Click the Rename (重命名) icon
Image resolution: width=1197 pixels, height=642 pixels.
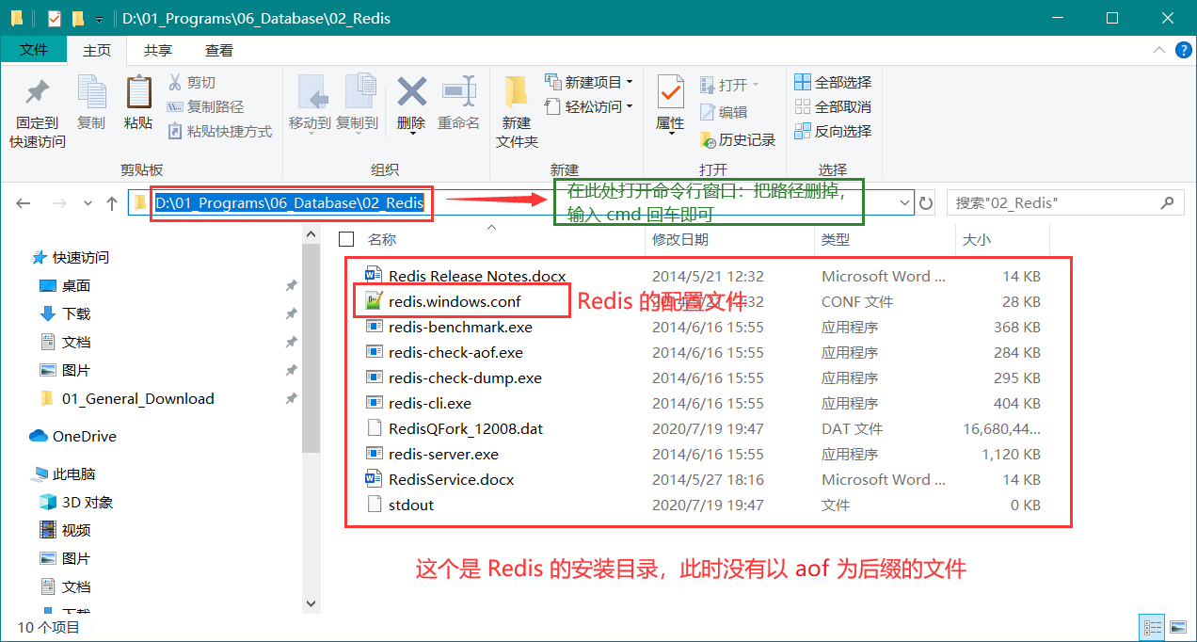[x=458, y=94]
